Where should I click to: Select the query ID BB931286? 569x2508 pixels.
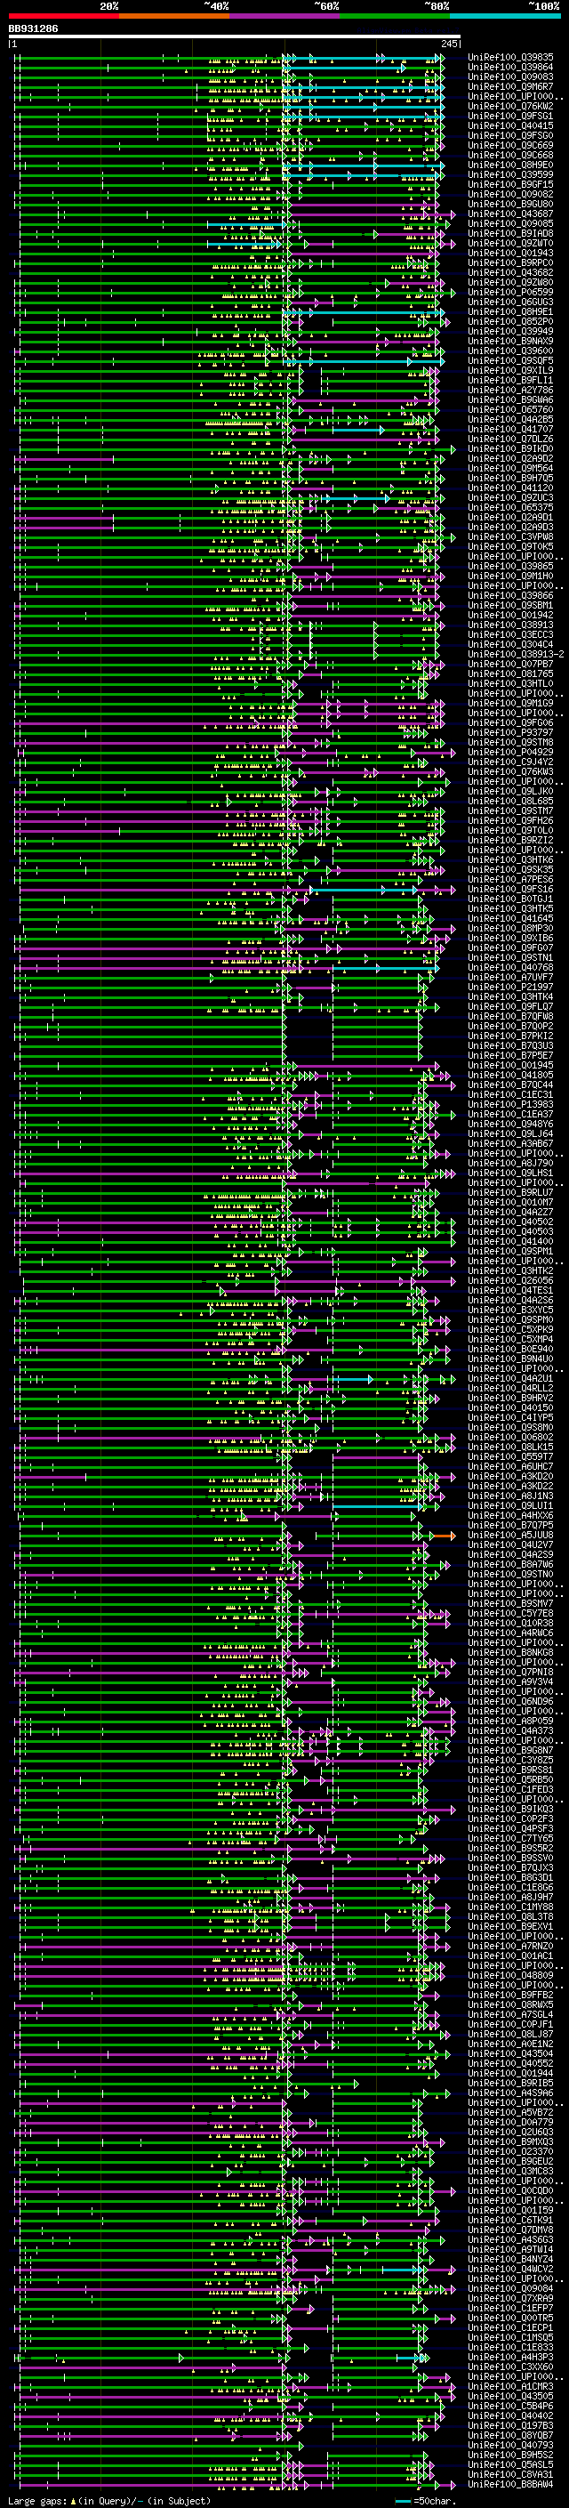click(33, 29)
